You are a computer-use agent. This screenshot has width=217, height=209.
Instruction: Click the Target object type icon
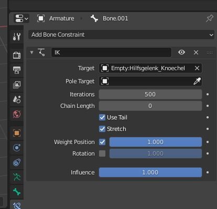(x=105, y=68)
